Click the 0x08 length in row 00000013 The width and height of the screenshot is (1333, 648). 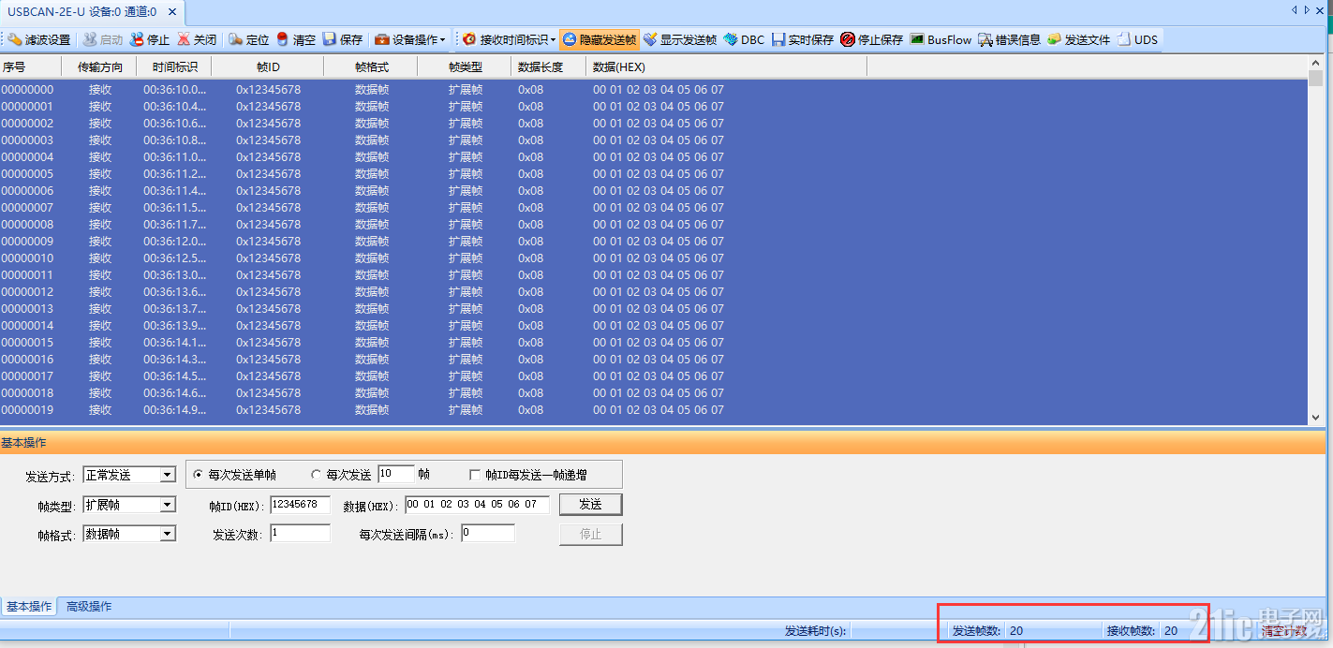click(530, 309)
